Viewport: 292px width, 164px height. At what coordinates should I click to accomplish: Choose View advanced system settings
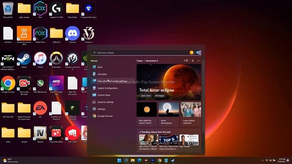[113, 81]
